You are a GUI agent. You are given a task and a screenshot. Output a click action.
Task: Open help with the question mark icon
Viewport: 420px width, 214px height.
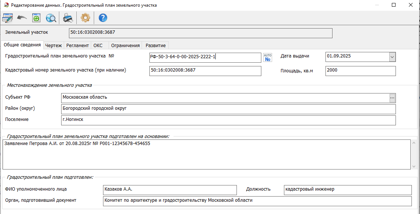pos(103,18)
